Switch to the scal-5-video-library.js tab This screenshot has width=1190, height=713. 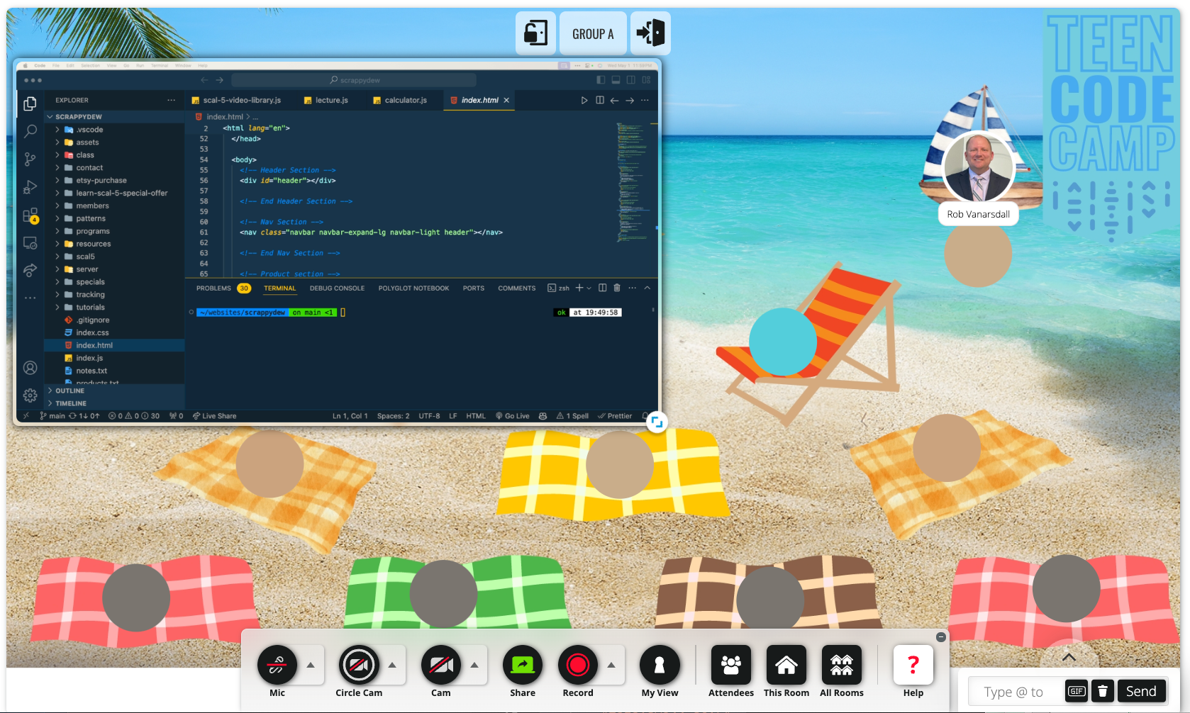236,101
